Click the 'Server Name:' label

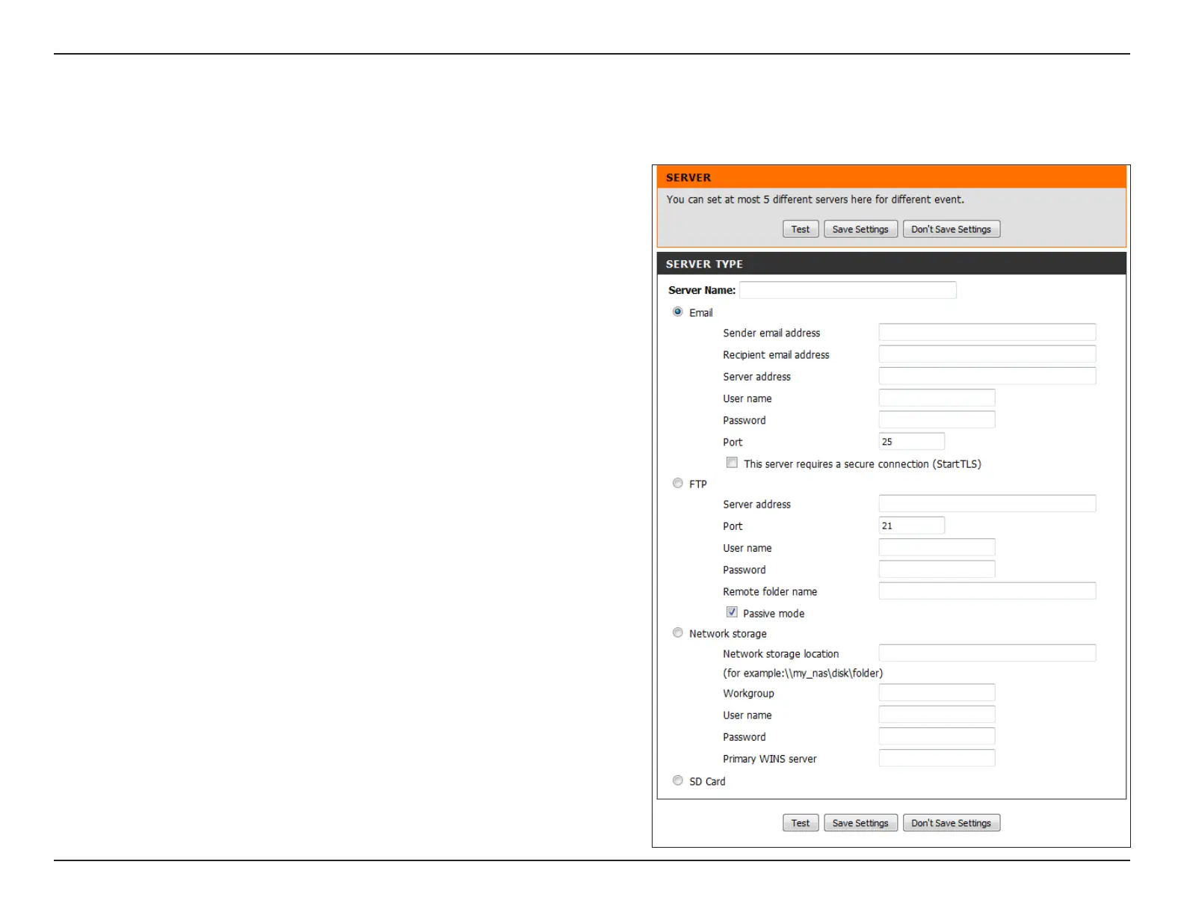702,291
